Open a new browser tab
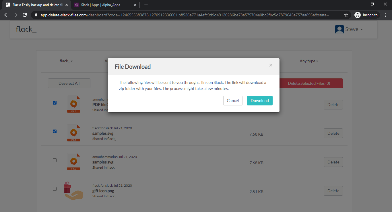The height and width of the screenshot is (212, 392). coord(146,5)
